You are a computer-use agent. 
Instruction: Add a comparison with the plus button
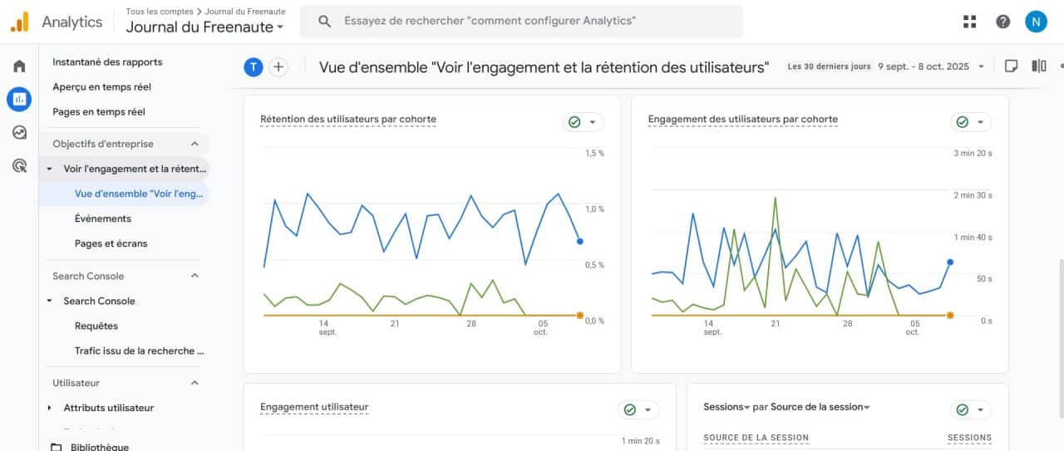pos(278,67)
